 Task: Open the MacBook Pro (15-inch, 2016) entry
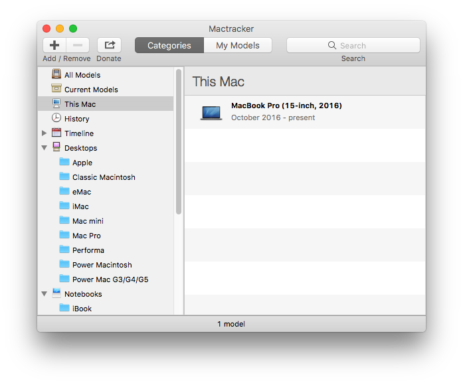[286, 112]
